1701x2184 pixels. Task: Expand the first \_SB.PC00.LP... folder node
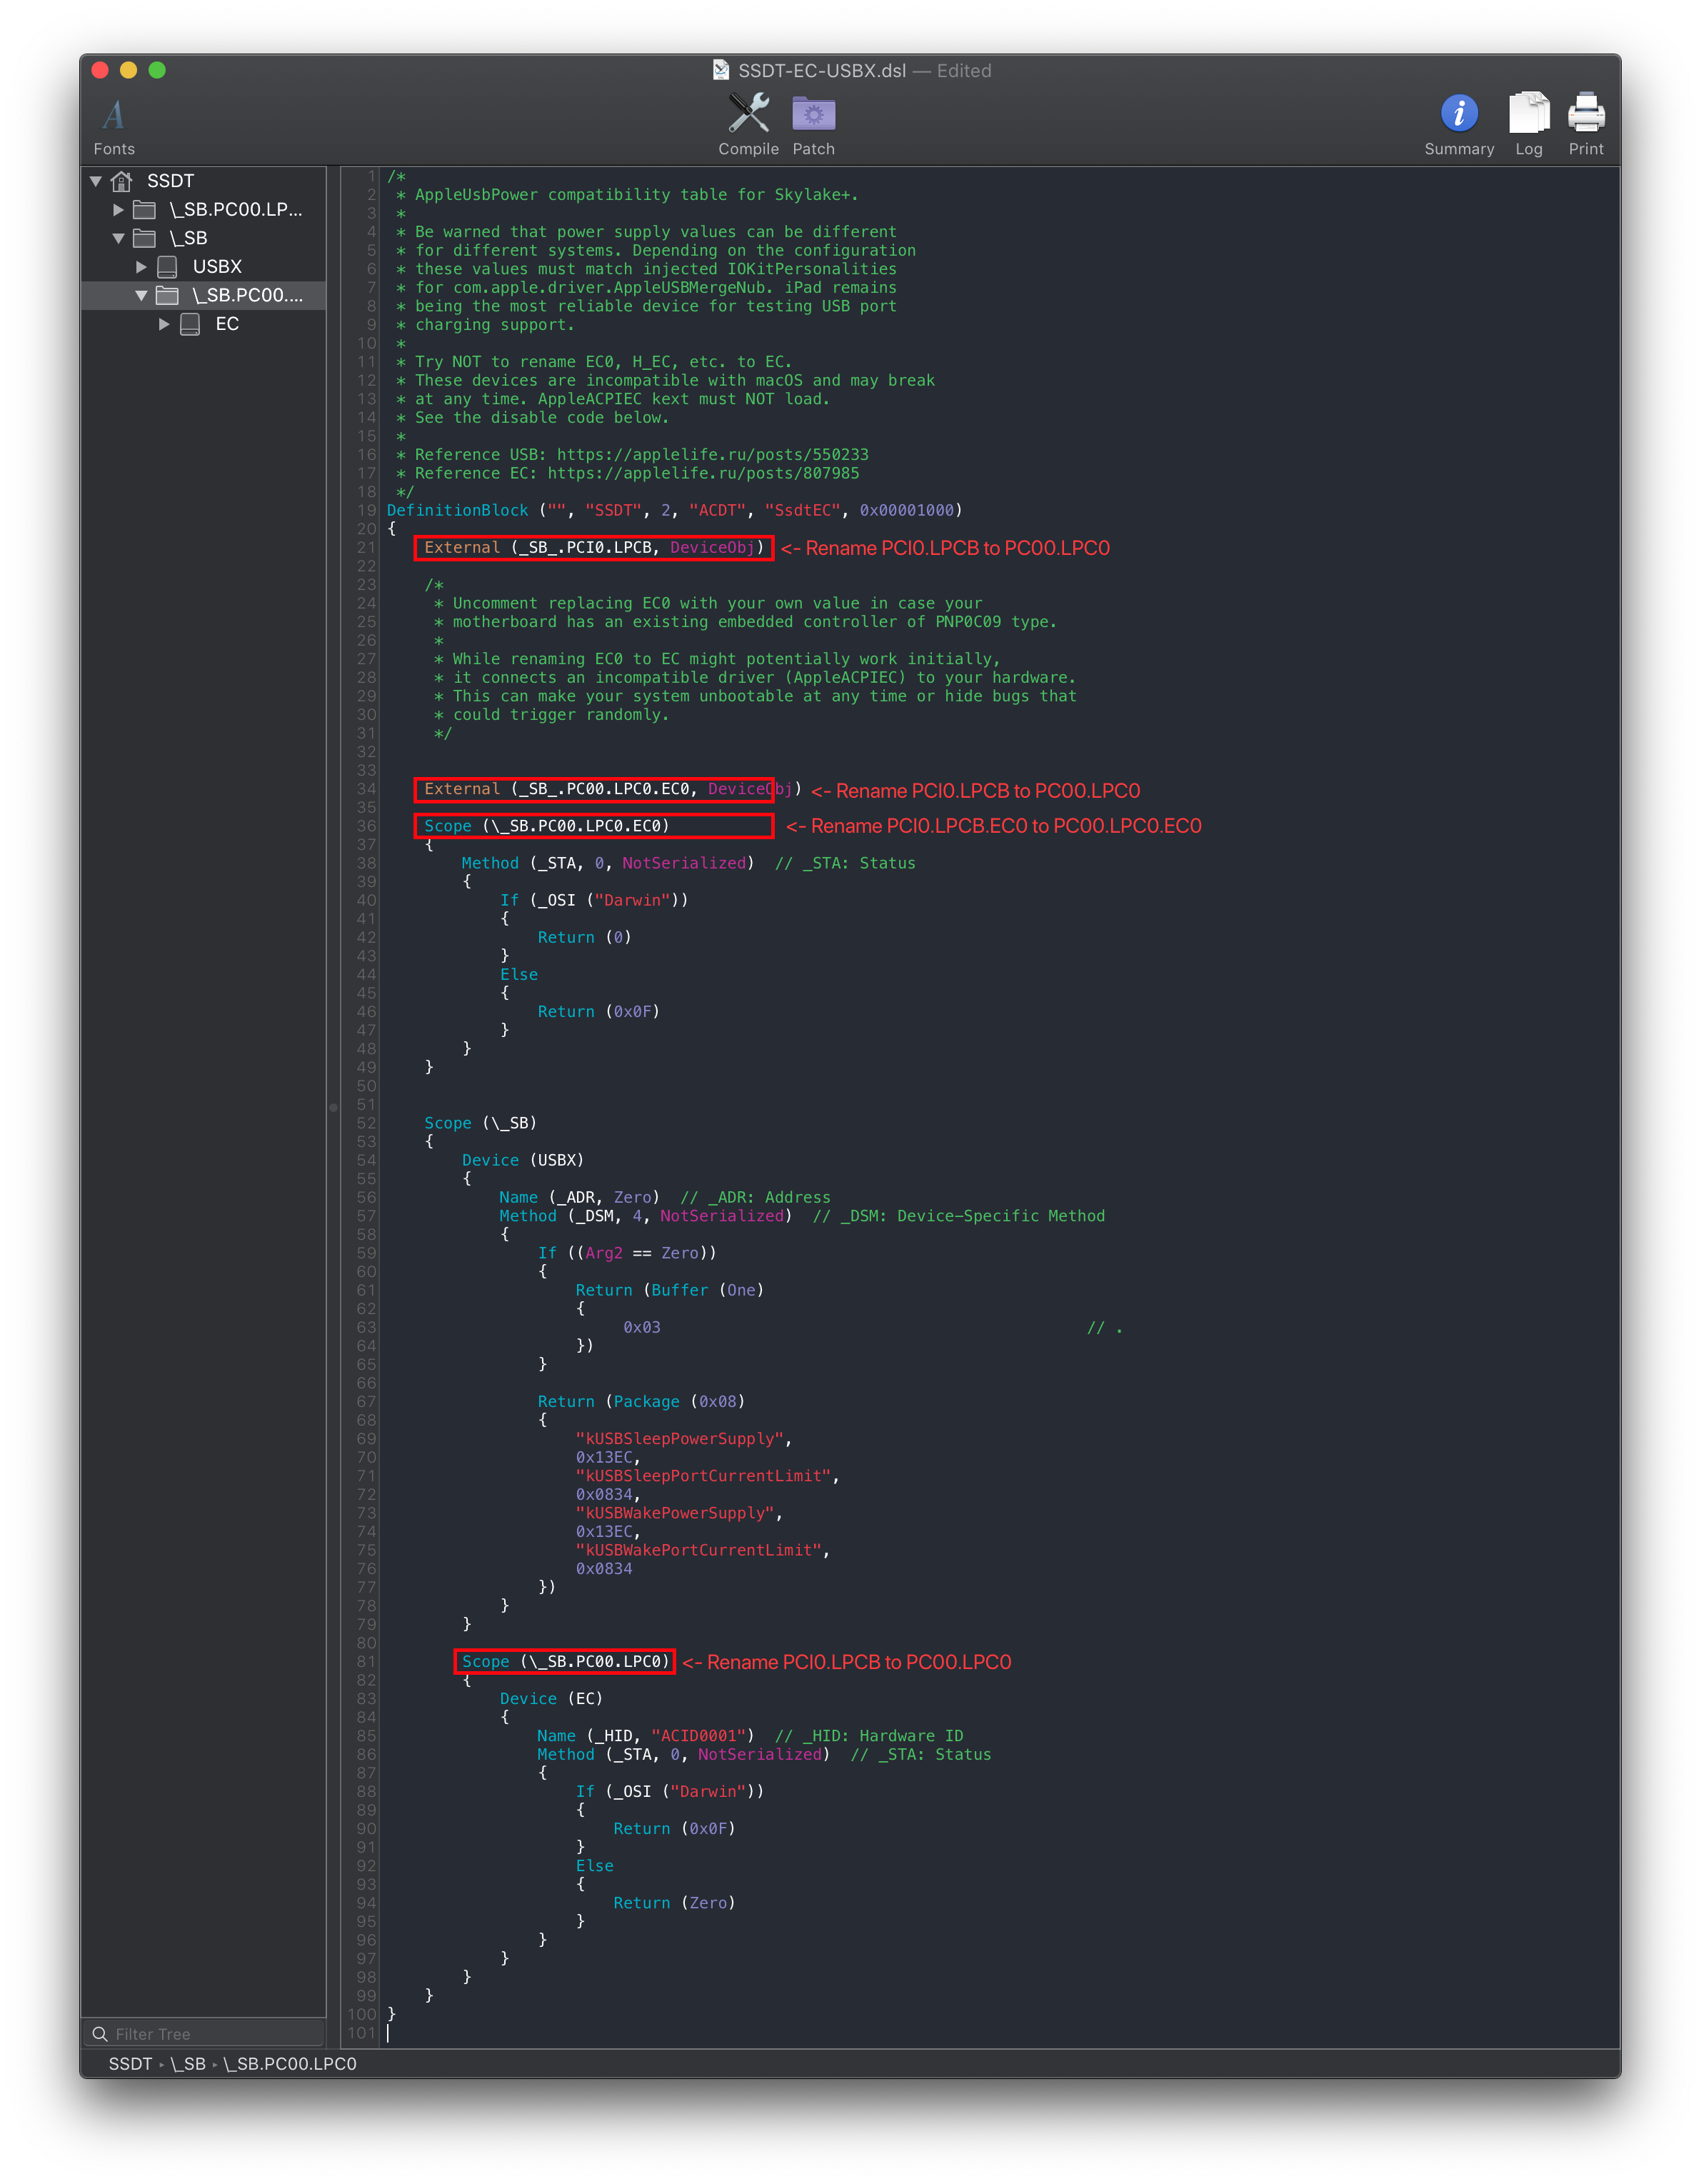click(118, 210)
